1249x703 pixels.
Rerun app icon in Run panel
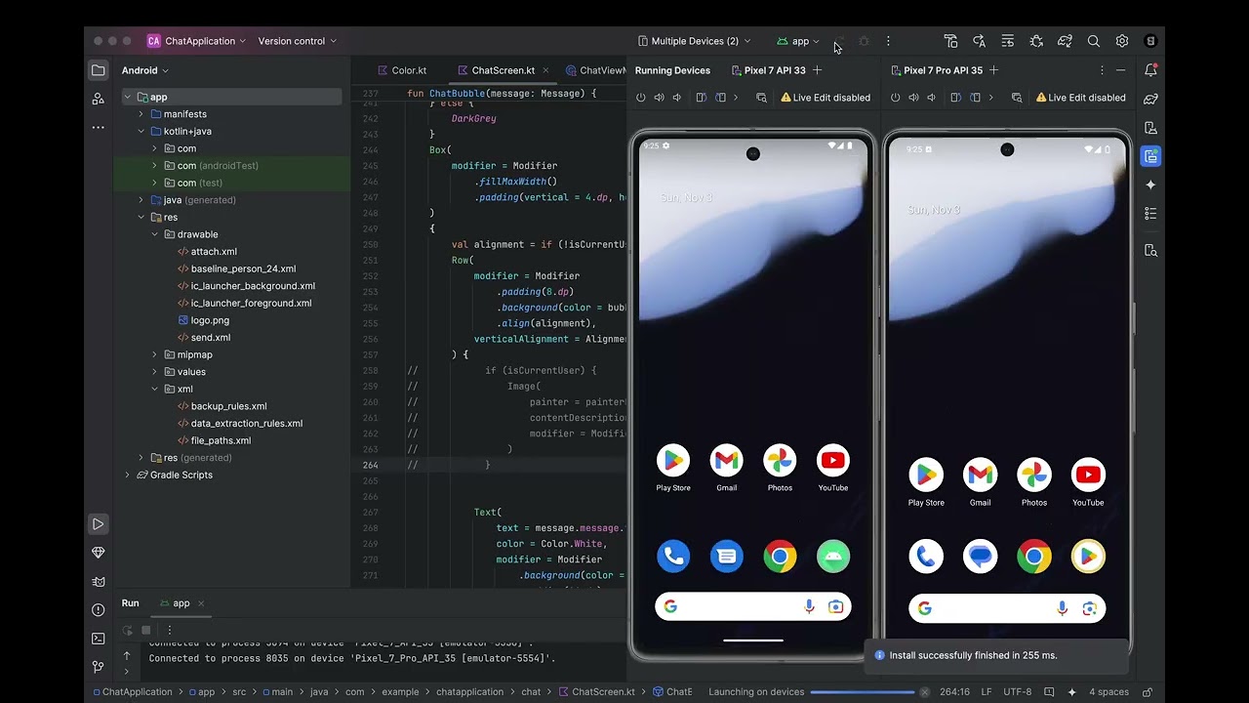click(x=128, y=631)
